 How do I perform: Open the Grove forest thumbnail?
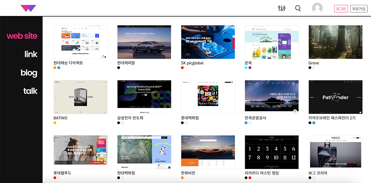click(x=335, y=42)
